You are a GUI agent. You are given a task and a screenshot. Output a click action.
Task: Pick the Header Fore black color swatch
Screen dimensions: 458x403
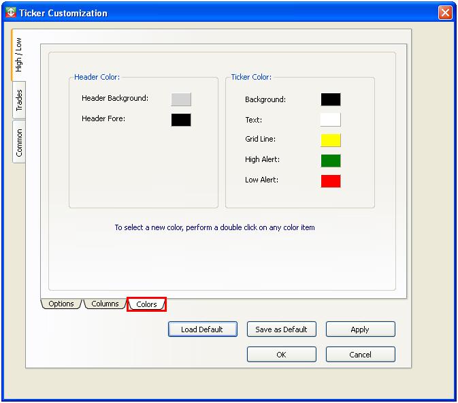click(181, 120)
